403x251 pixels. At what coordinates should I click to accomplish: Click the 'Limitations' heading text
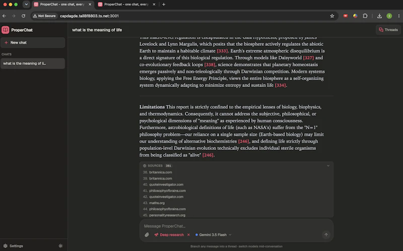tap(152, 107)
